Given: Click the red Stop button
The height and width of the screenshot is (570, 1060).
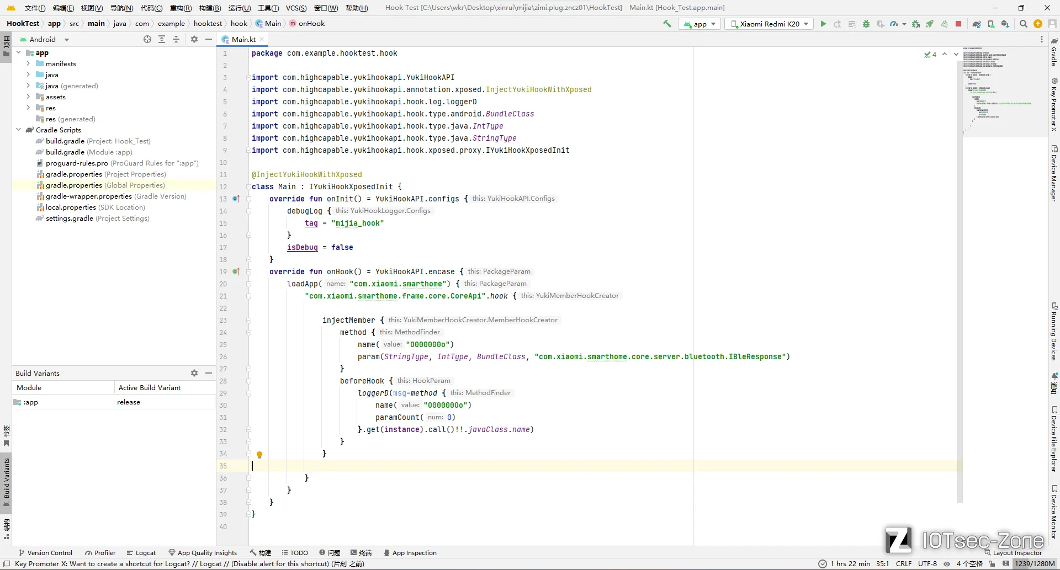Looking at the screenshot, I should (x=958, y=24).
